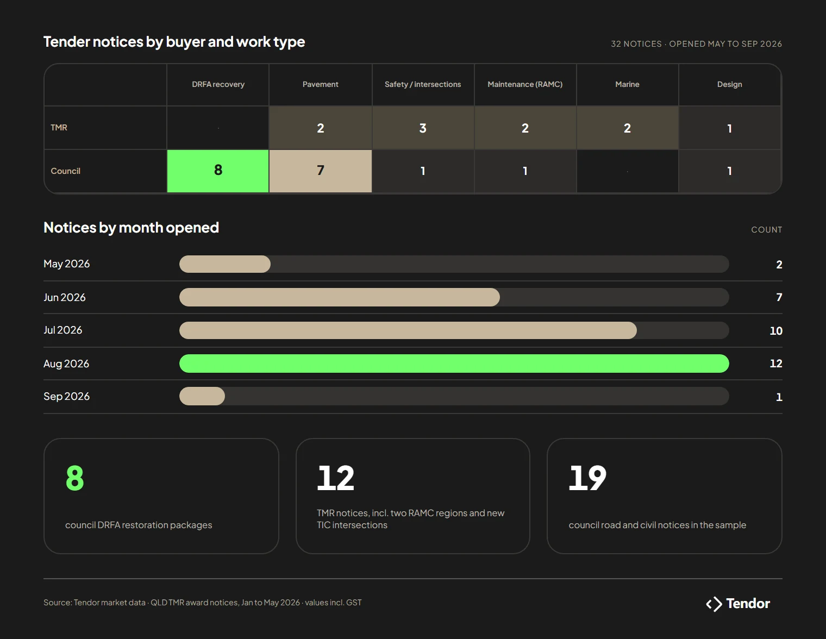Click the Council row label
826x639 pixels.
pyautogui.click(x=66, y=171)
